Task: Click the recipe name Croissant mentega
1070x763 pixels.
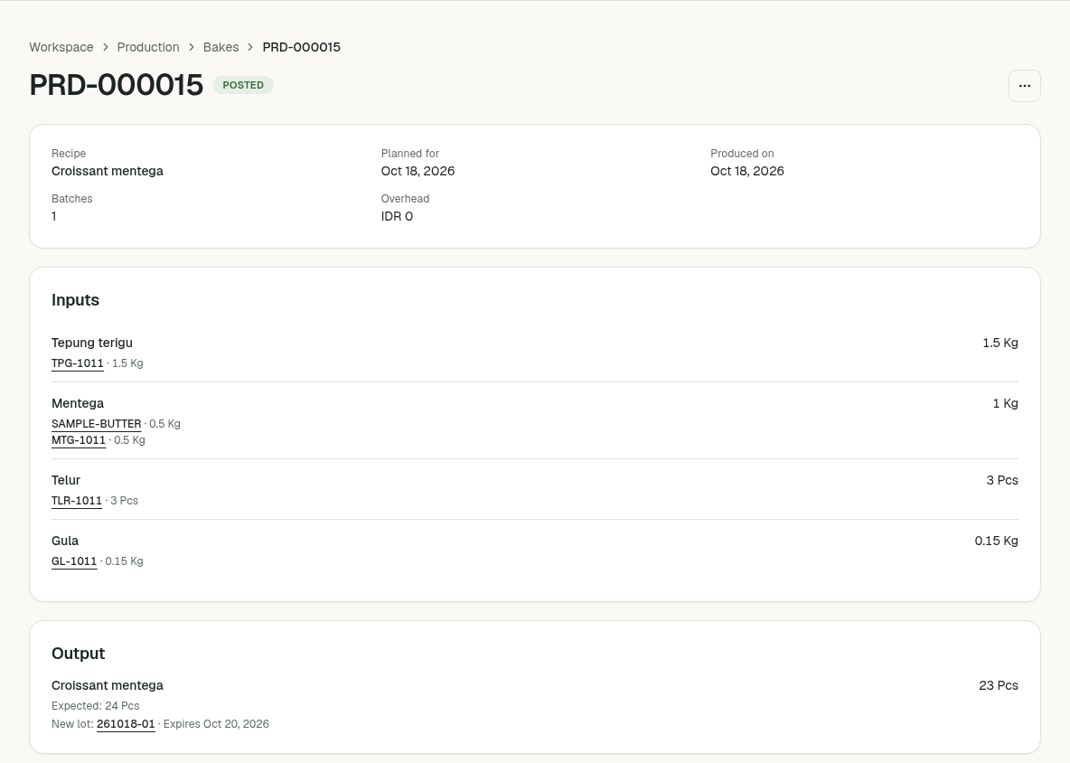Action: pyautogui.click(x=108, y=171)
